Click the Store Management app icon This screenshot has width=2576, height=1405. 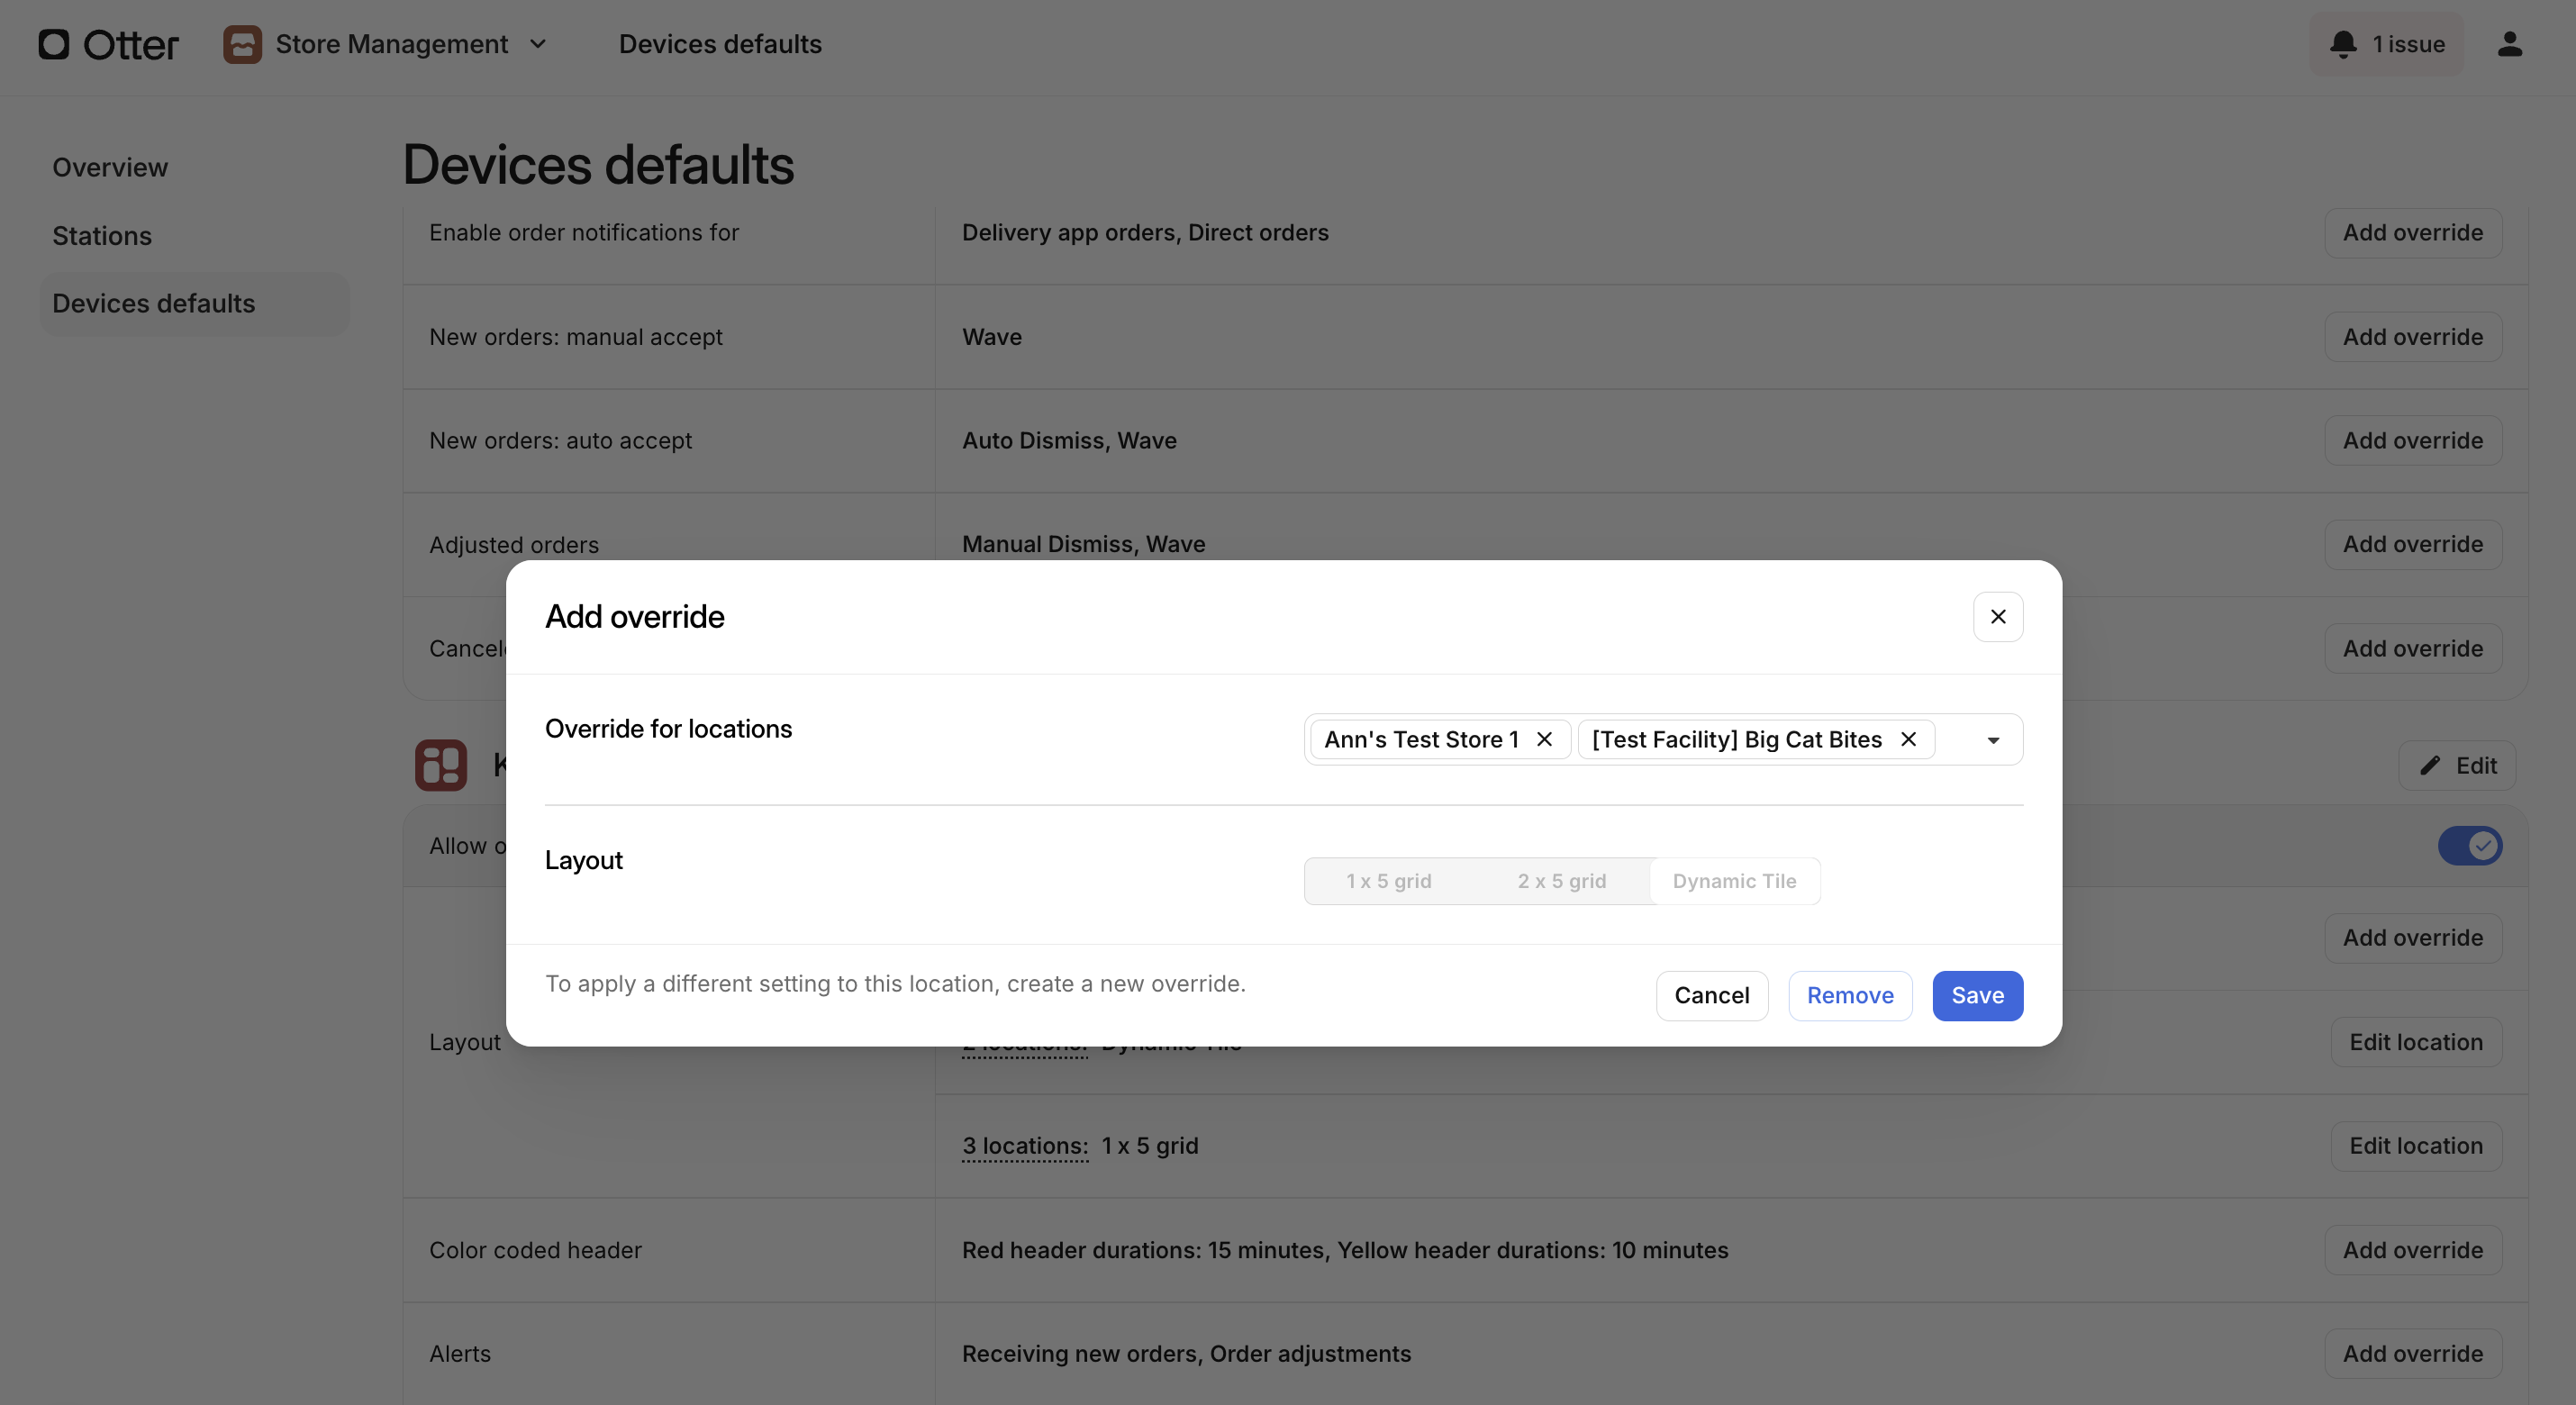tap(242, 44)
